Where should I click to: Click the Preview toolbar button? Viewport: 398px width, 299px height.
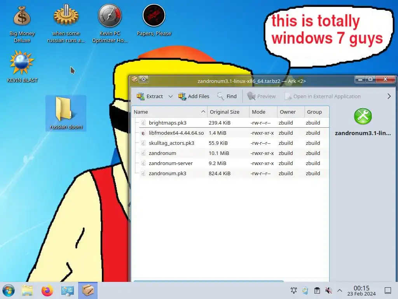(261, 97)
